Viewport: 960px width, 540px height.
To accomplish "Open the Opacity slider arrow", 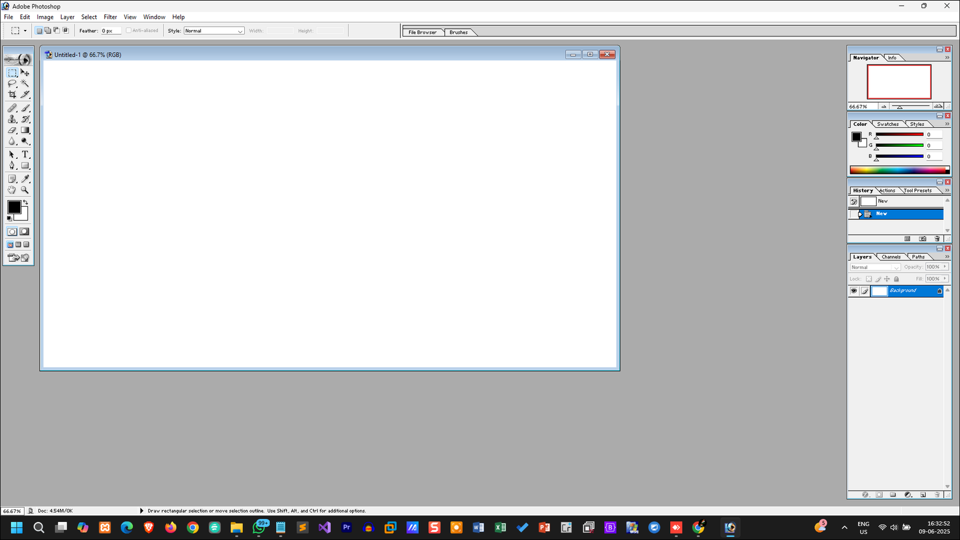I will coord(945,267).
